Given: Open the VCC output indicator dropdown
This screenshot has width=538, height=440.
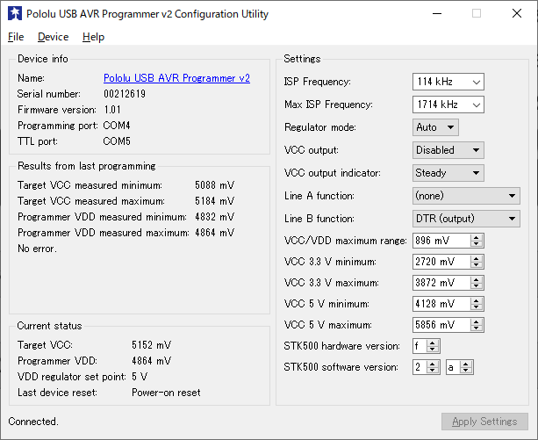Looking at the screenshot, I should coord(448,173).
